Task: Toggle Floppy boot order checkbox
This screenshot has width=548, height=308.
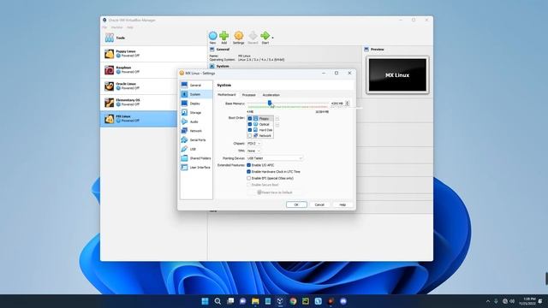Action: 249,118
